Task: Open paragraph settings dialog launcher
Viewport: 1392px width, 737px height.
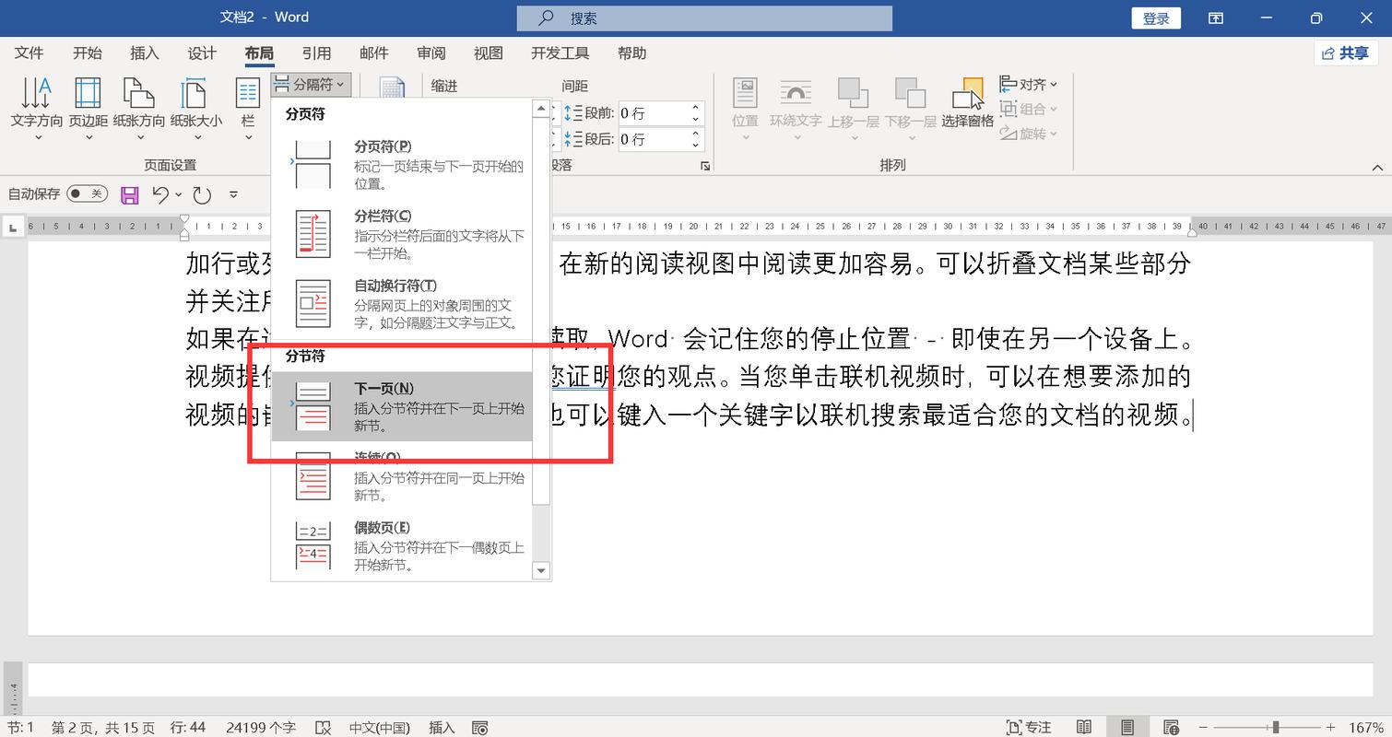Action: (705, 166)
